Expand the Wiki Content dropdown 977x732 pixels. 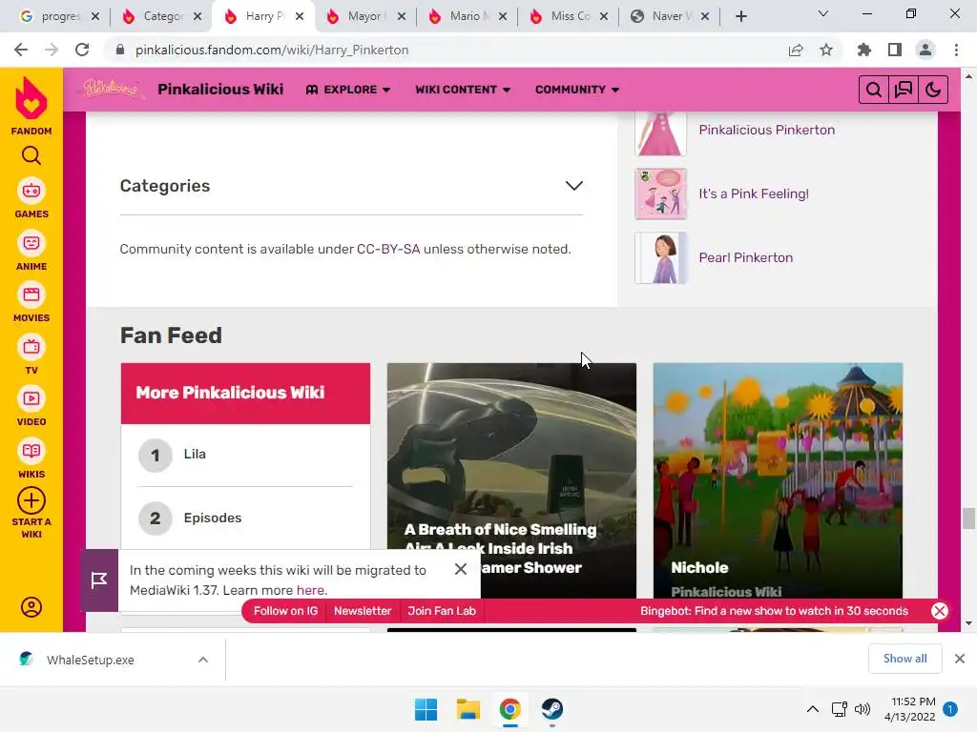coord(463,90)
